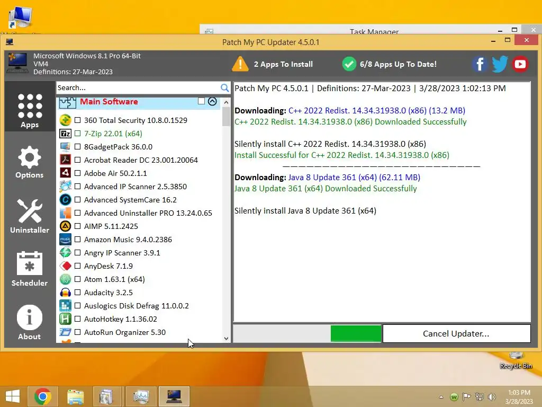Image resolution: width=542 pixels, height=407 pixels.
Task: Click the 8GadgetPack app icon
Action: (65, 147)
